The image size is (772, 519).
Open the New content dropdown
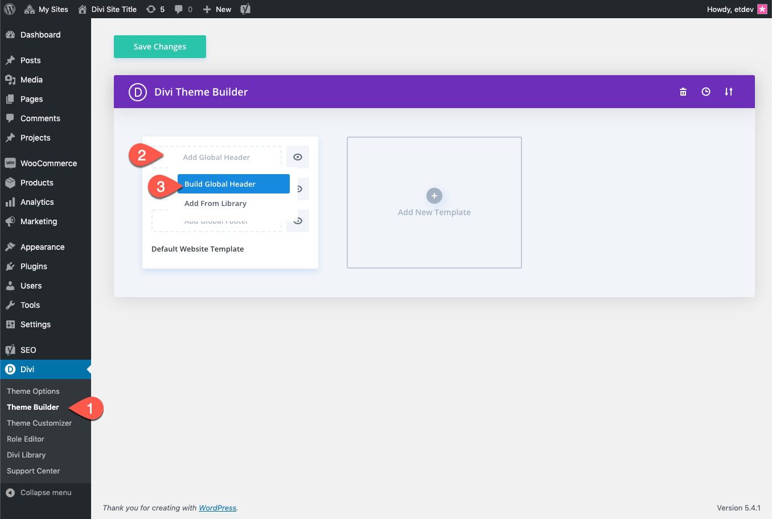tap(216, 9)
